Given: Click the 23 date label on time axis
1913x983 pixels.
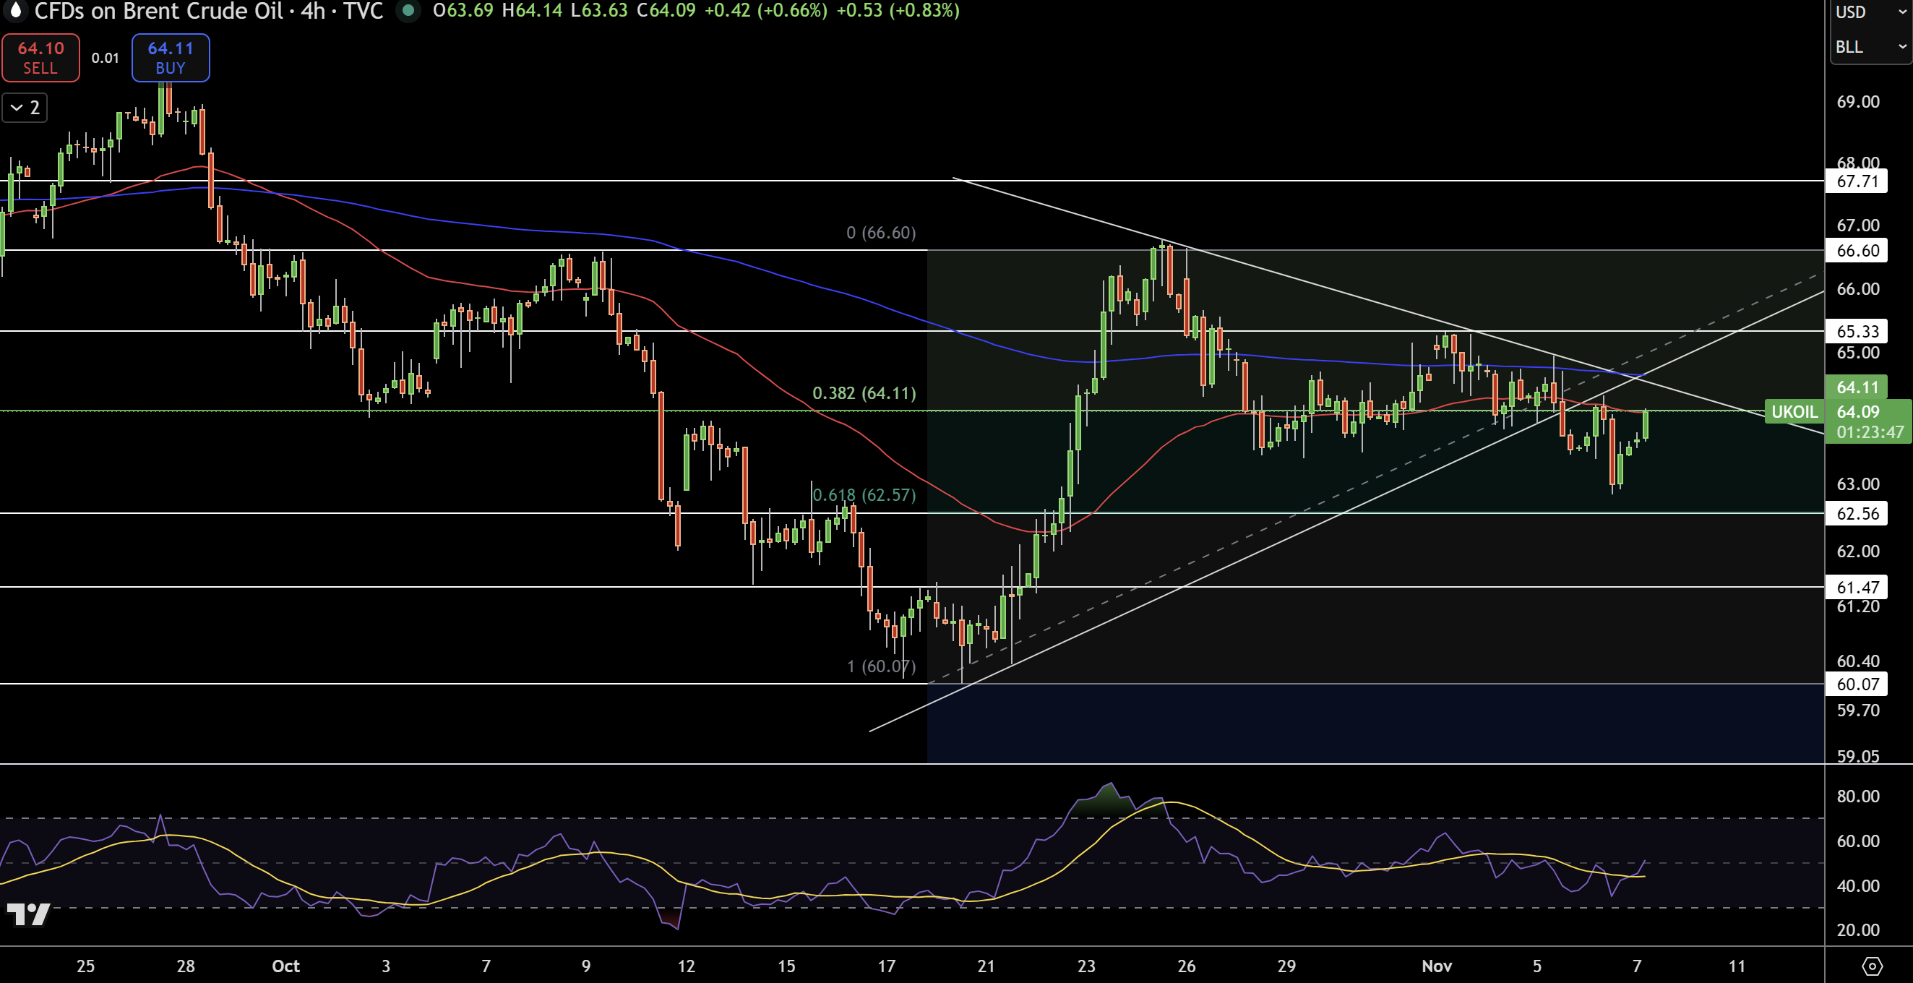Looking at the screenshot, I should pos(1086,966).
